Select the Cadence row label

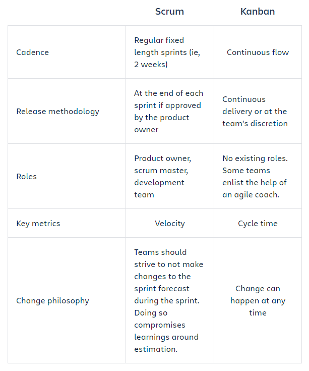[x=32, y=52]
